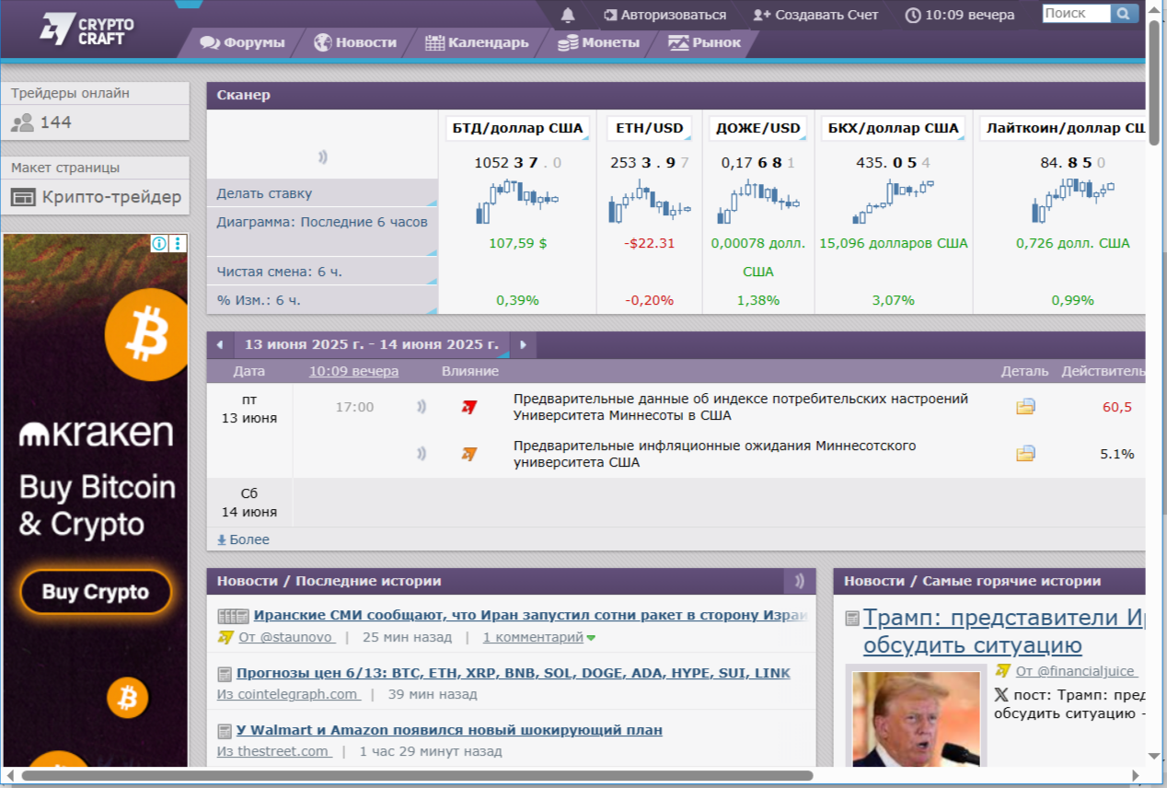Click the ad info icon
Image resolution: width=1167 pixels, height=788 pixels.
[159, 244]
